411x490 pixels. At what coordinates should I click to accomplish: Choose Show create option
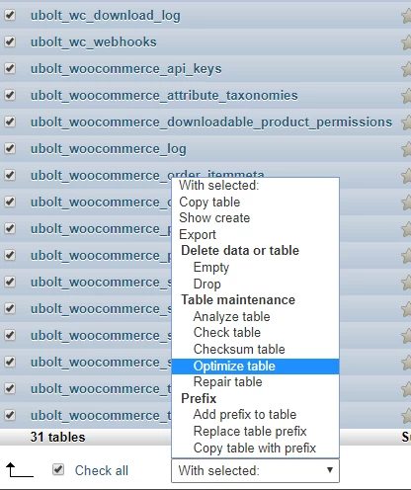(255, 218)
